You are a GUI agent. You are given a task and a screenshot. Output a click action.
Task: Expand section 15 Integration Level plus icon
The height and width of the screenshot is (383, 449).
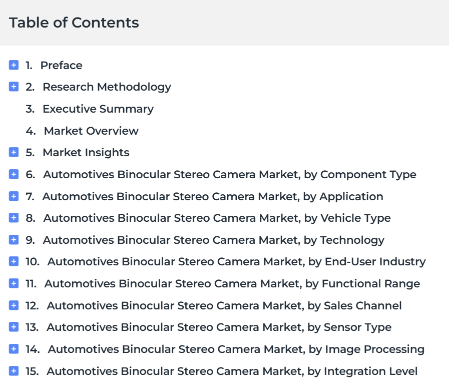14,371
